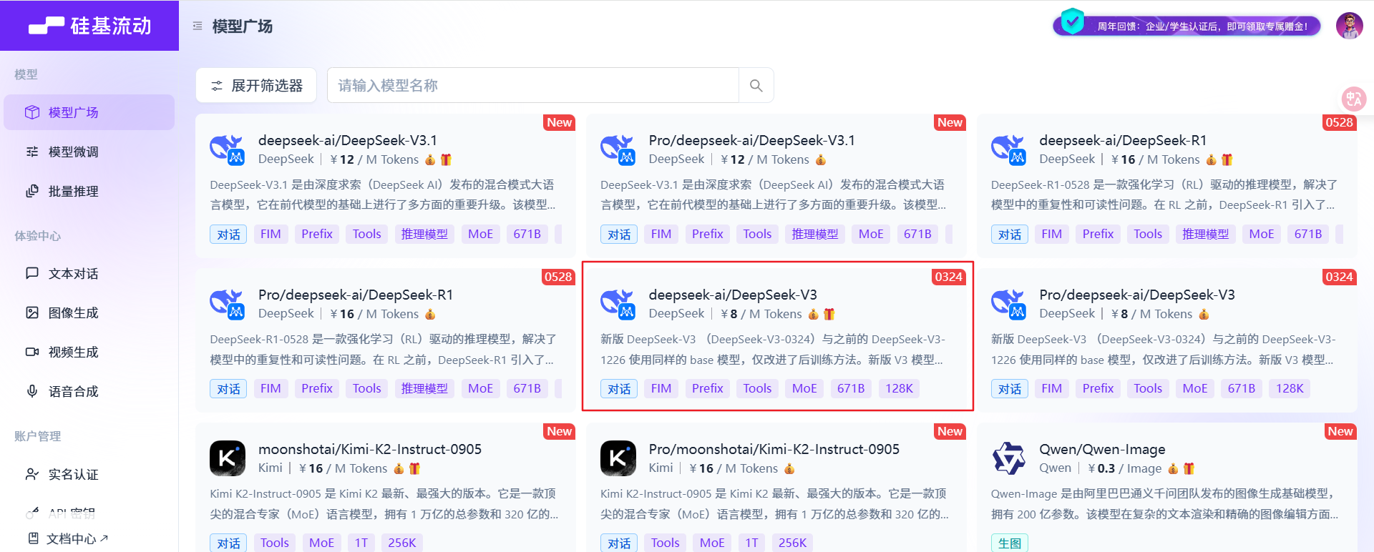Click the 模型微调 sliders icon
The image size is (1374, 552).
[x=32, y=152]
